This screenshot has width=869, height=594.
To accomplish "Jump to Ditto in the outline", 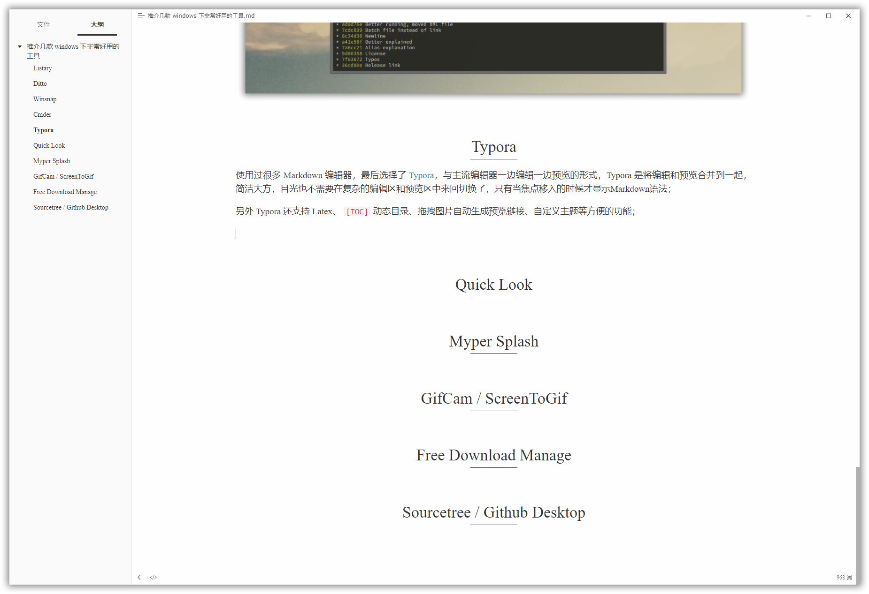I will (40, 83).
